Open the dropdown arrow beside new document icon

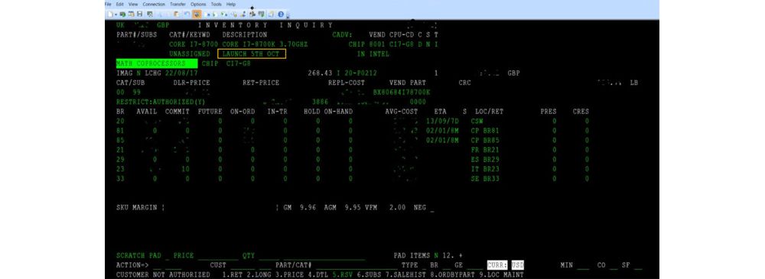116,15
